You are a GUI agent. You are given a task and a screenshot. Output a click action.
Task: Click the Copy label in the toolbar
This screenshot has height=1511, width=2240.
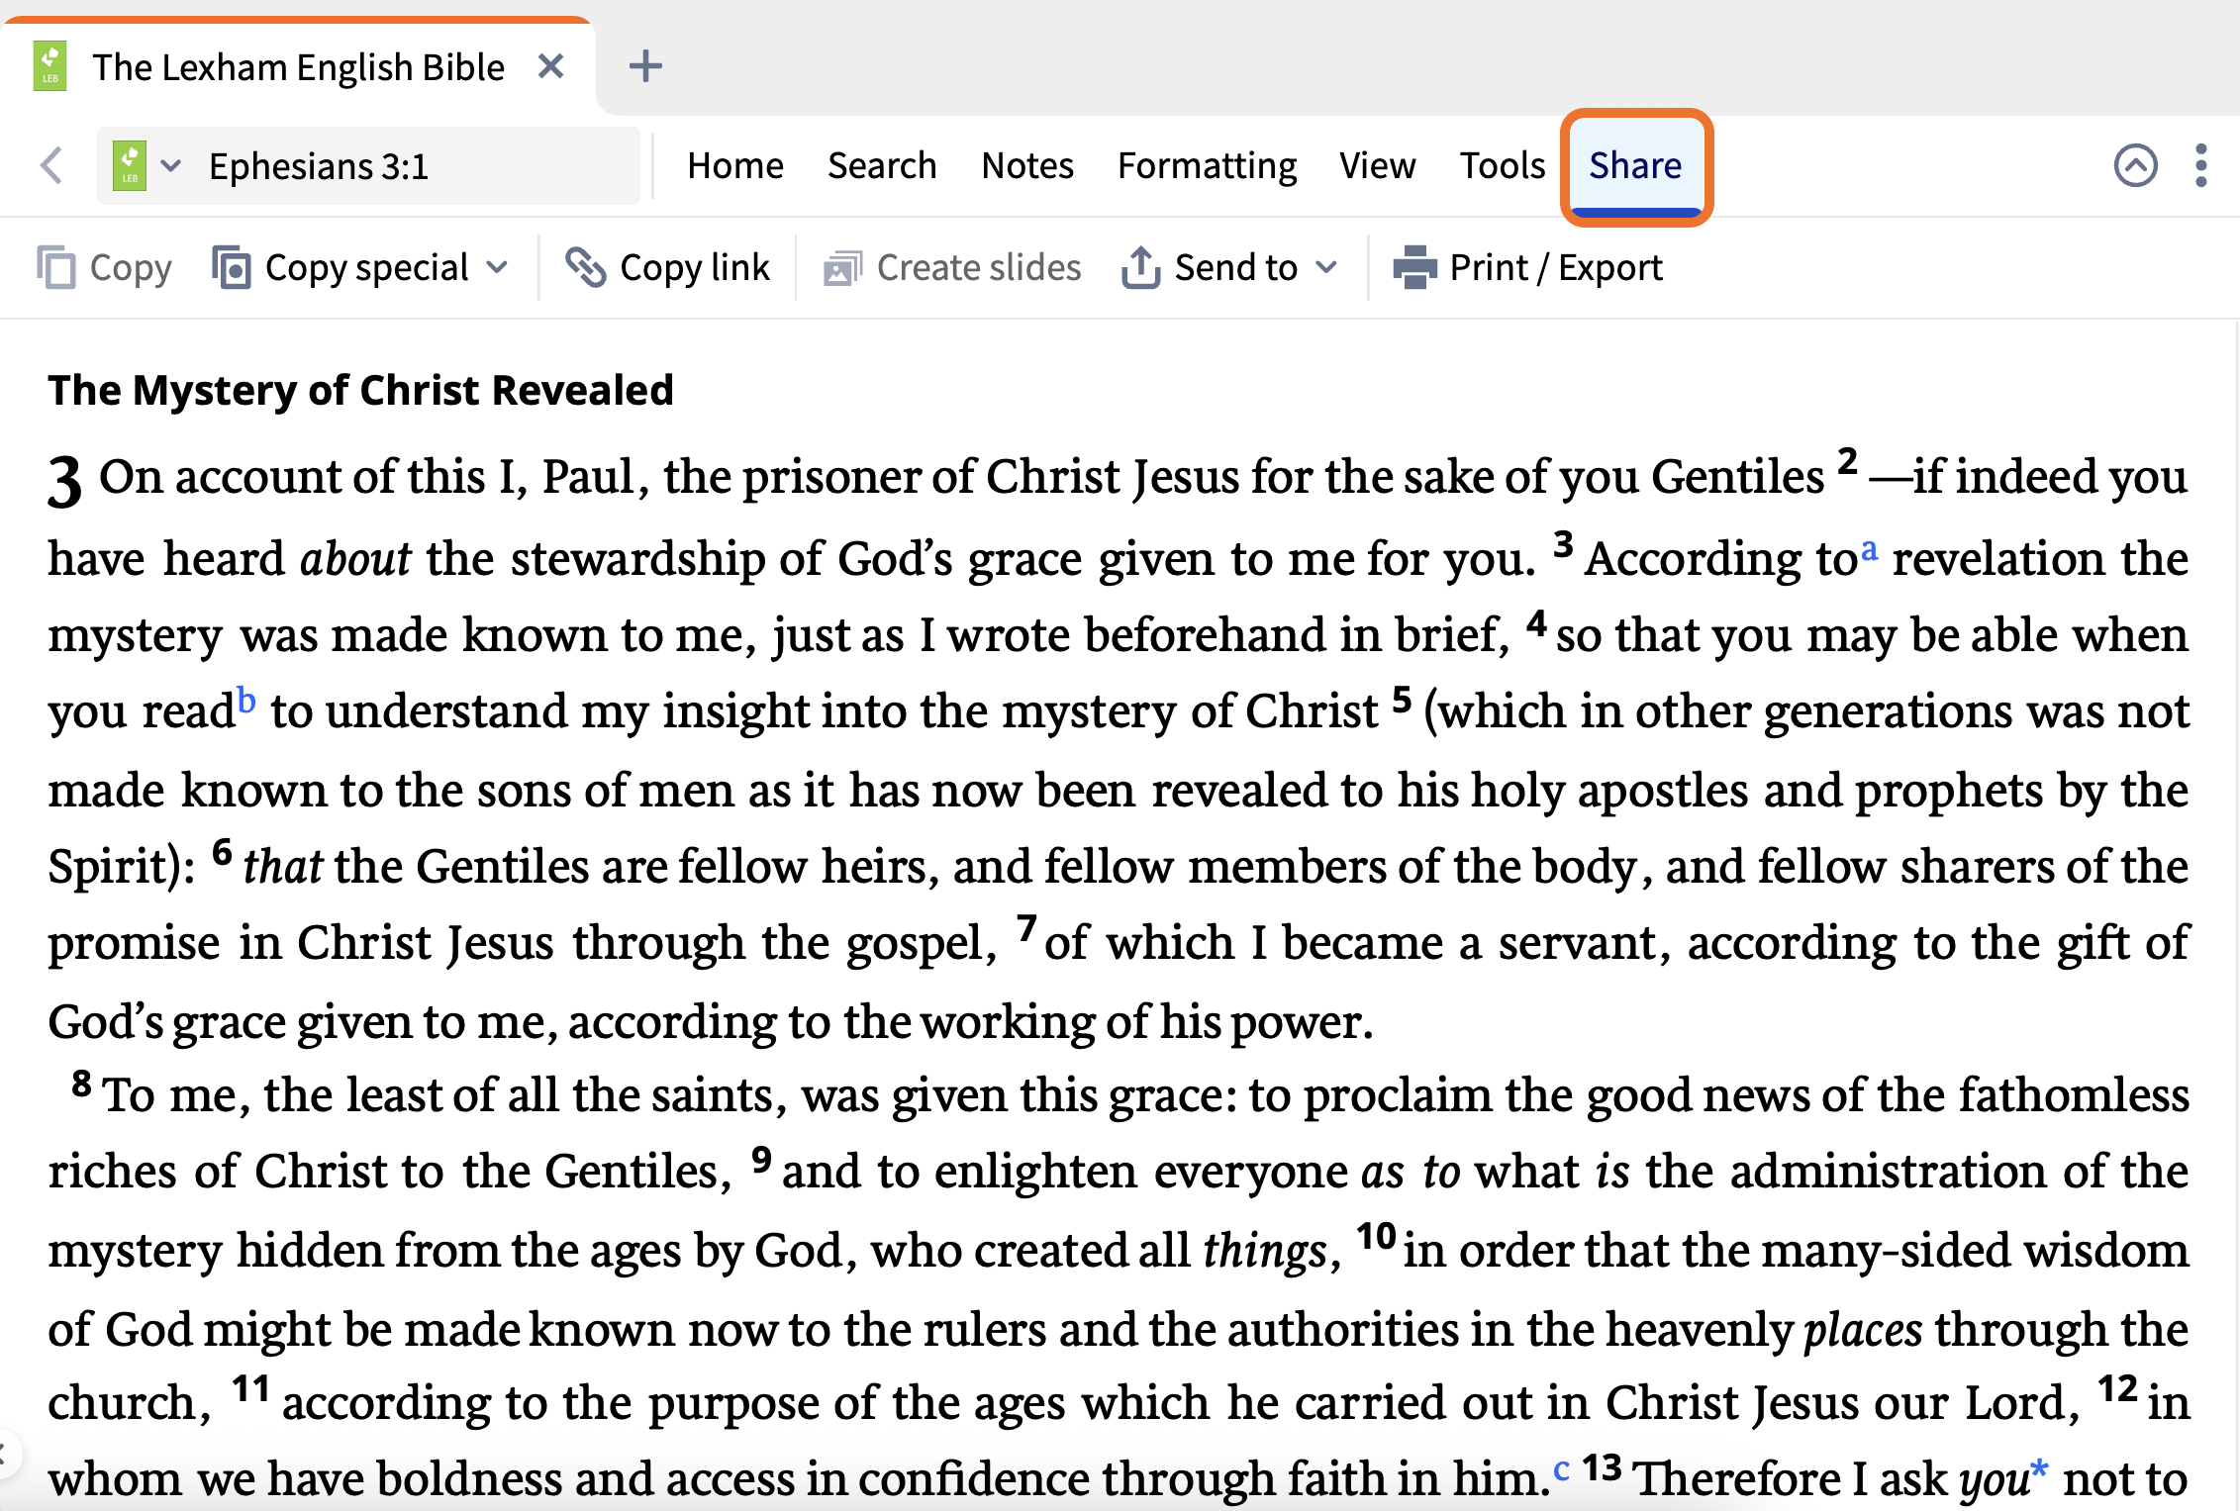pos(131,267)
